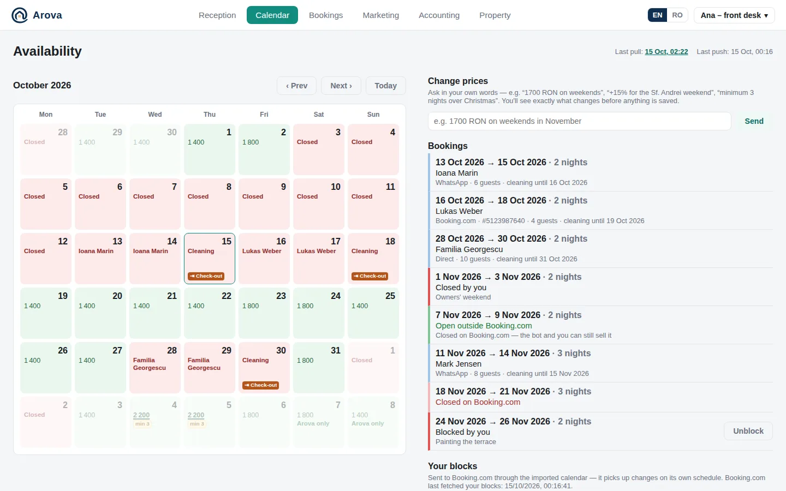Switch language to RO
The height and width of the screenshot is (491, 786).
coord(677,15)
